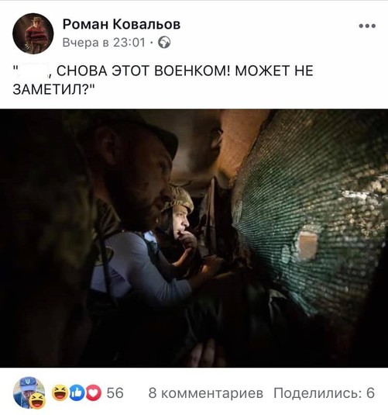Screen dimensions: 388x415
Task: Open Роман Ковальов's round profile avatar
Action: point(33,33)
